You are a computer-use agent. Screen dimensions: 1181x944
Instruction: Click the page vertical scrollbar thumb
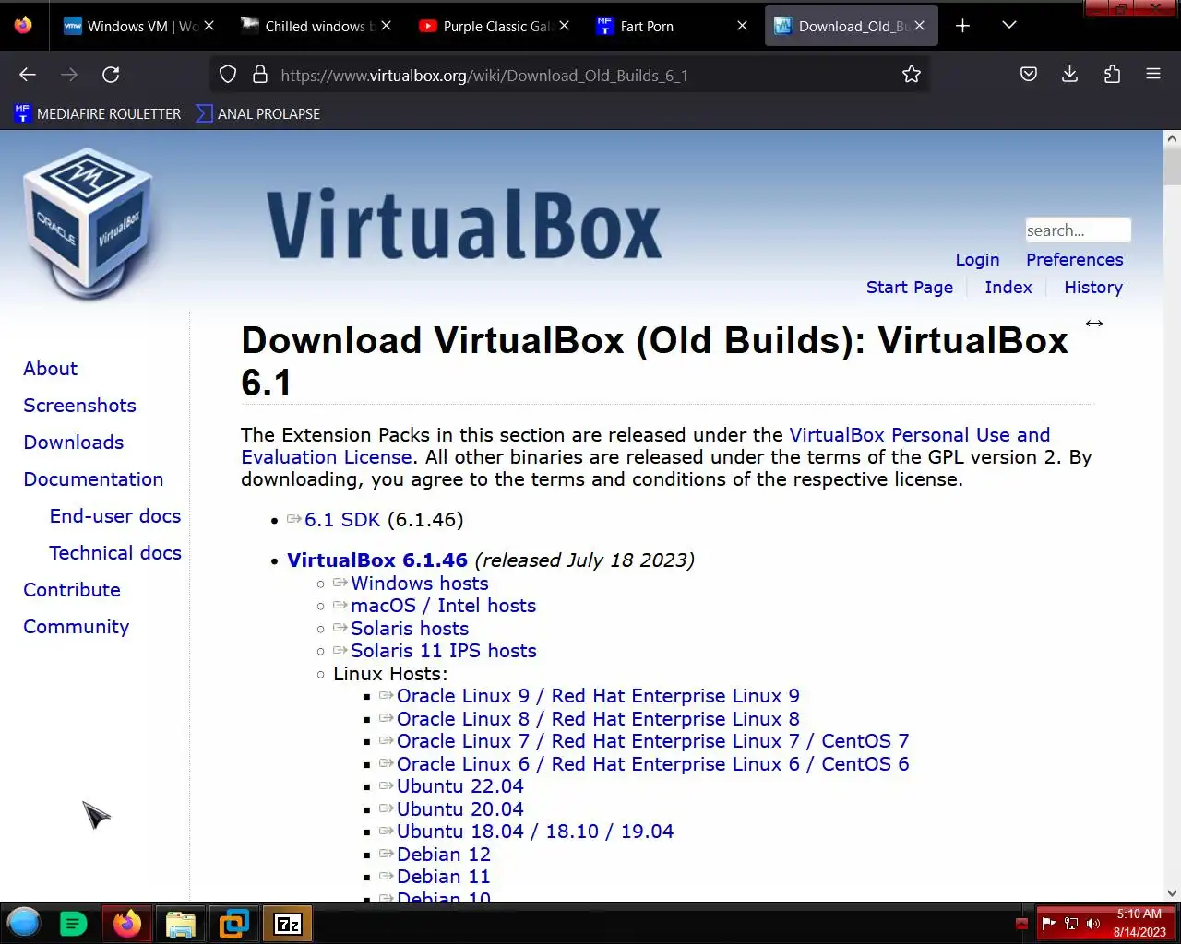[1172, 166]
